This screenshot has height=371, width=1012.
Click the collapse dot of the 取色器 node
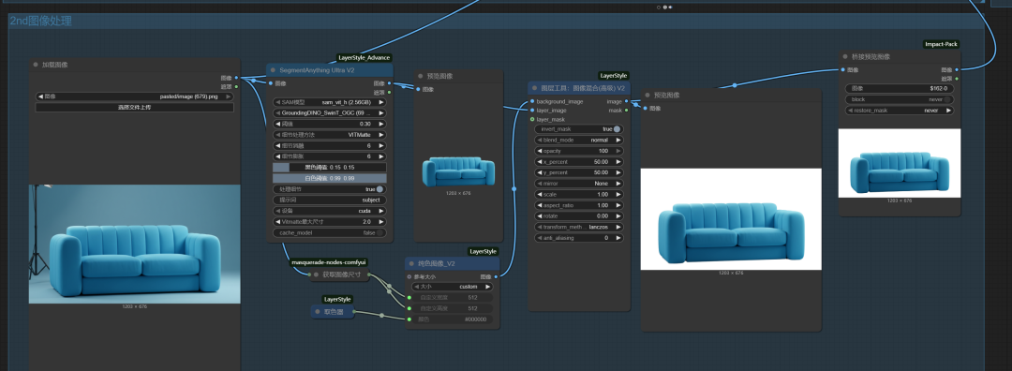pos(317,312)
